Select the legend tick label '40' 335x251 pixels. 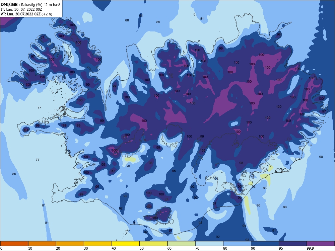click(114, 248)
